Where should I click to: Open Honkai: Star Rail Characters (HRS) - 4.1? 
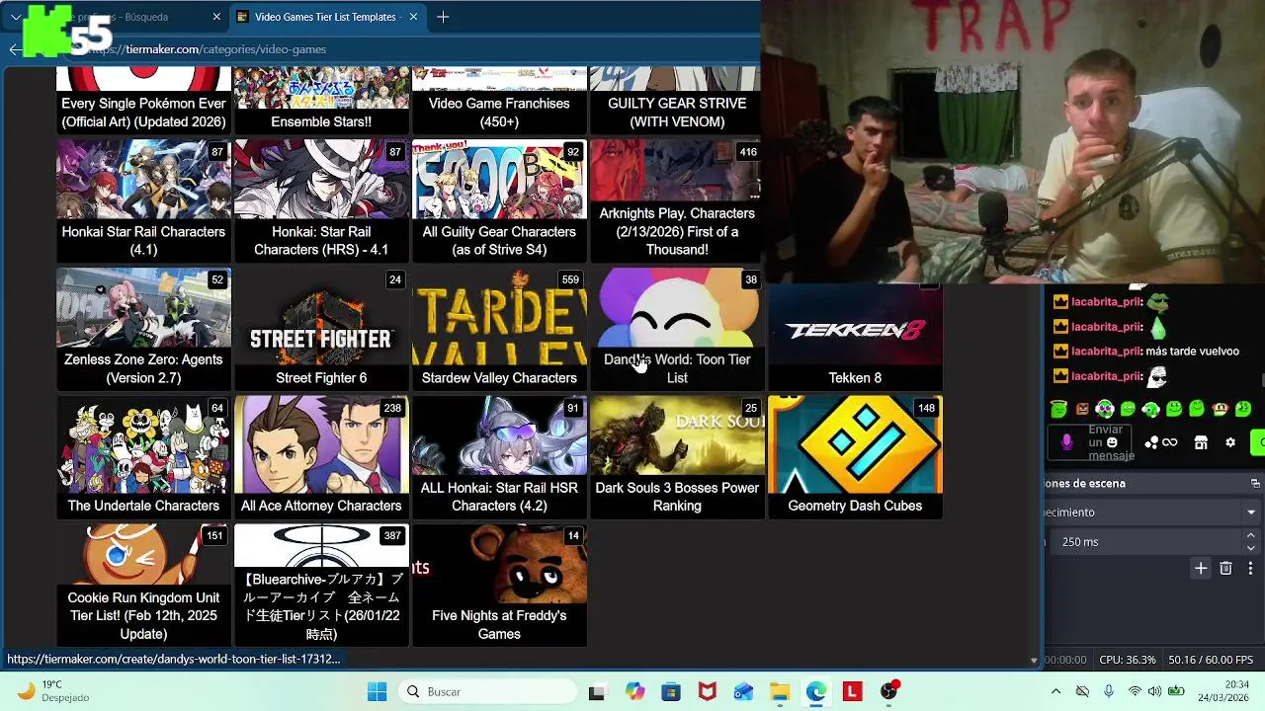coord(321,200)
